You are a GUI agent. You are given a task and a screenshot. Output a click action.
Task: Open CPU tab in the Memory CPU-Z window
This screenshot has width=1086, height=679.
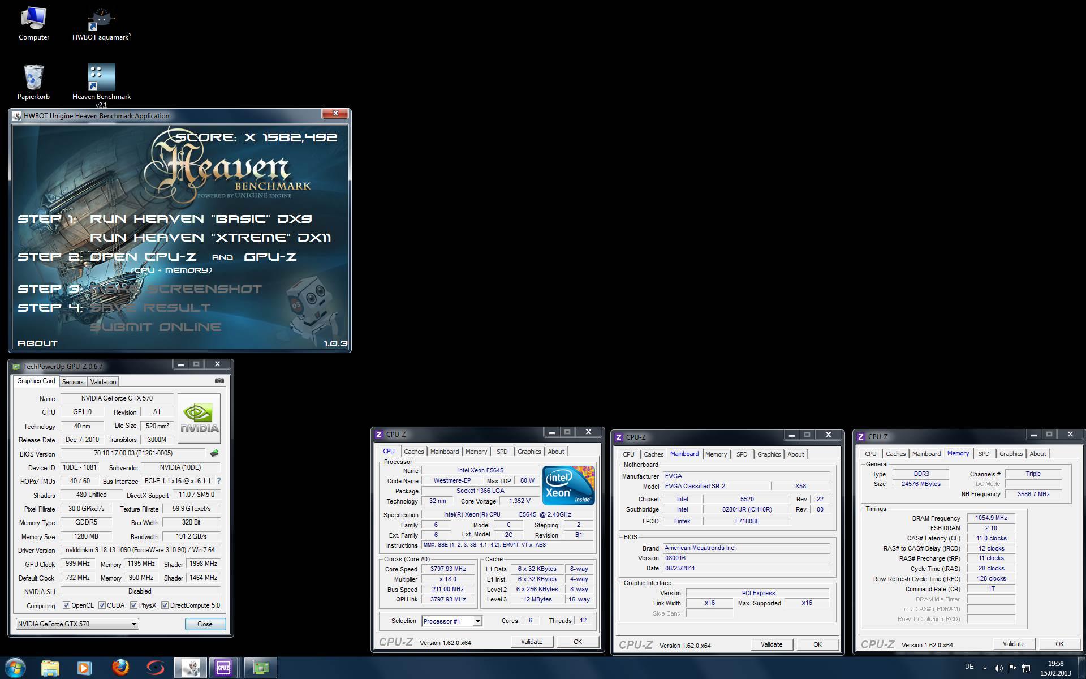point(870,454)
